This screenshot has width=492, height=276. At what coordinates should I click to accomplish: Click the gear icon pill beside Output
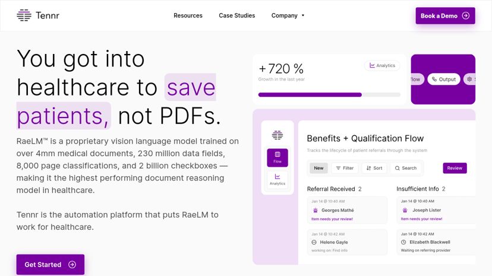click(469, 80)
